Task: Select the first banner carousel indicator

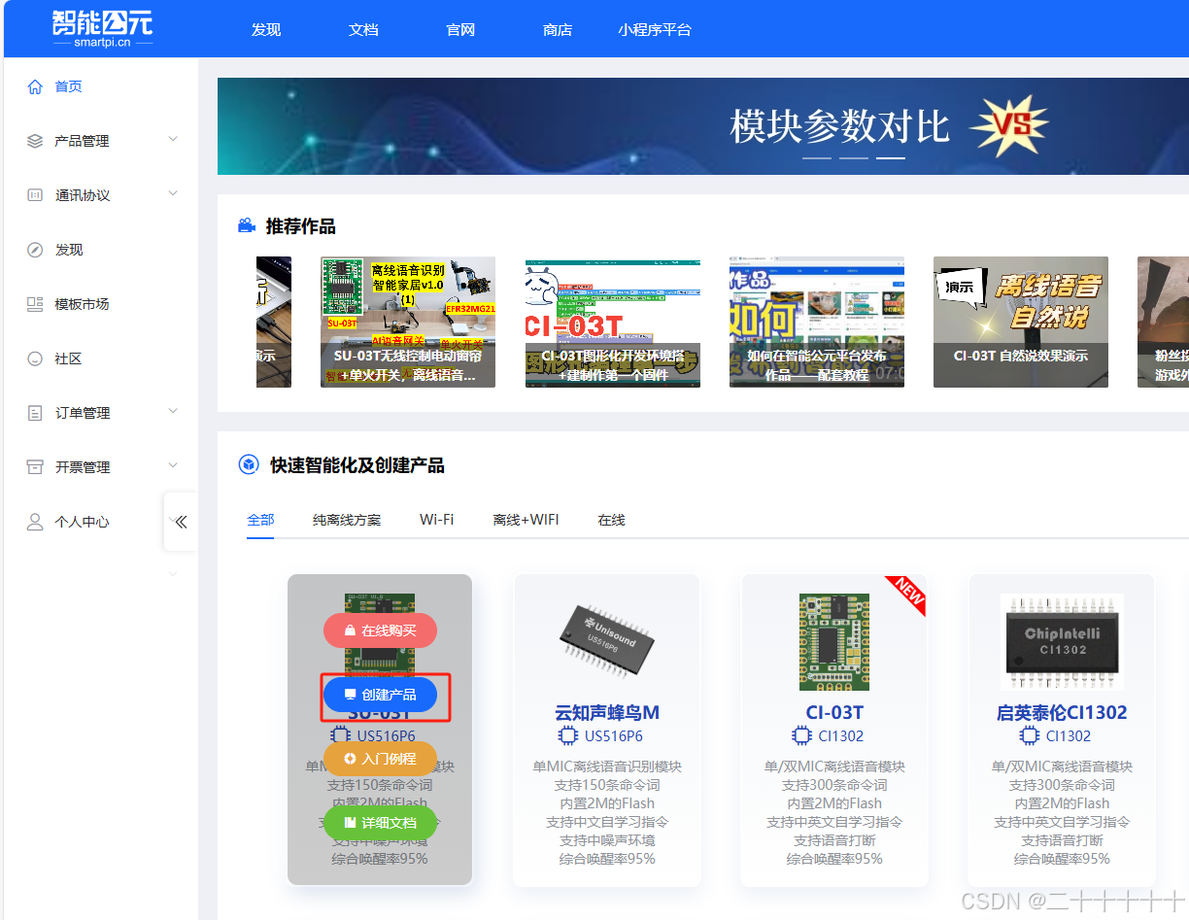Action: coord(817,157)
